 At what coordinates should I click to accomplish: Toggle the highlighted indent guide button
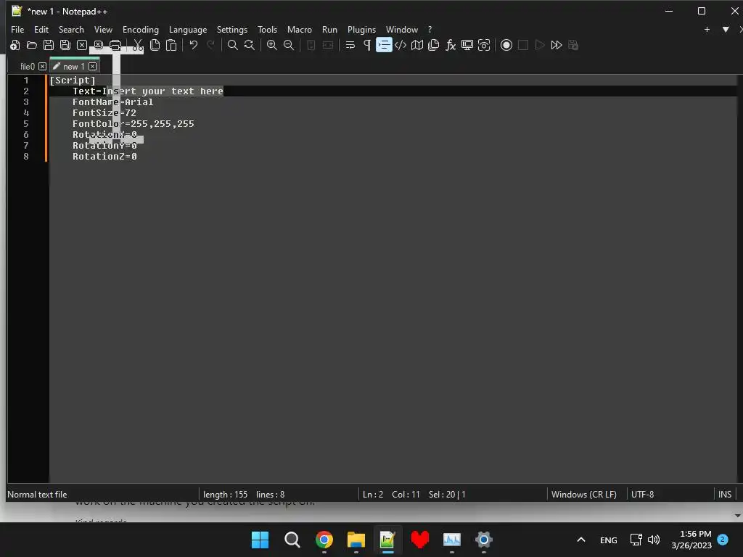tap(384, 45)
